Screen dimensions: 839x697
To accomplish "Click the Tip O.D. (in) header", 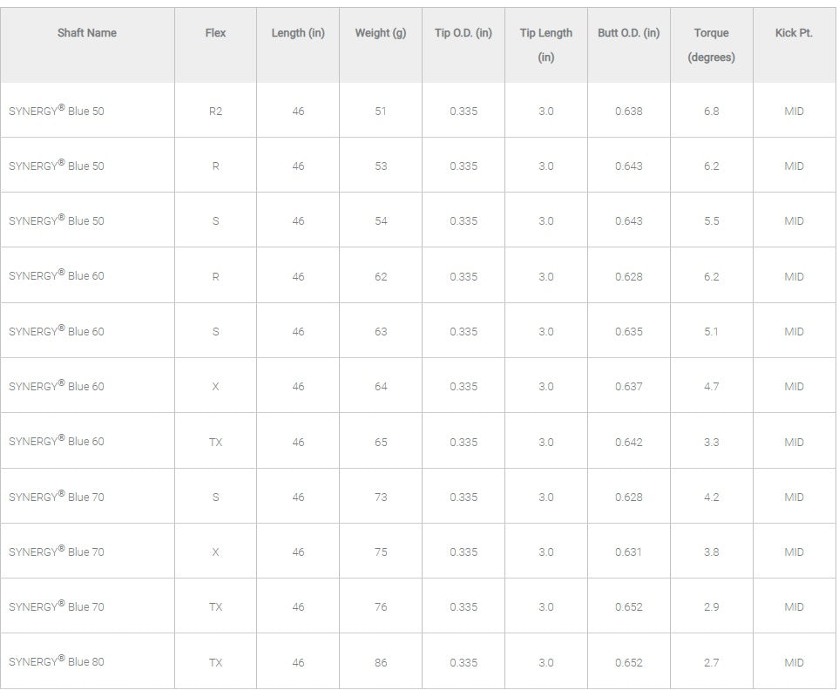I will click(x=463, y=33).
